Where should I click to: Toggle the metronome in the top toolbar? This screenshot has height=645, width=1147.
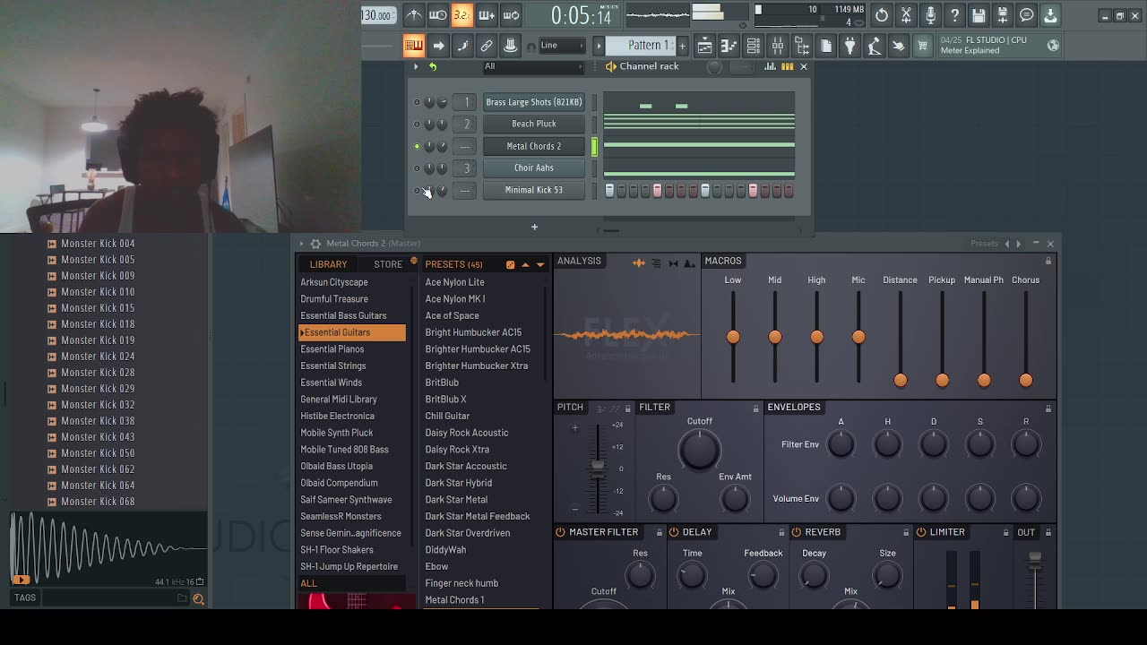tap(413, 15)
